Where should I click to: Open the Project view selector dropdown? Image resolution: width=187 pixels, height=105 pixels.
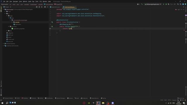(x=7, y=7)
